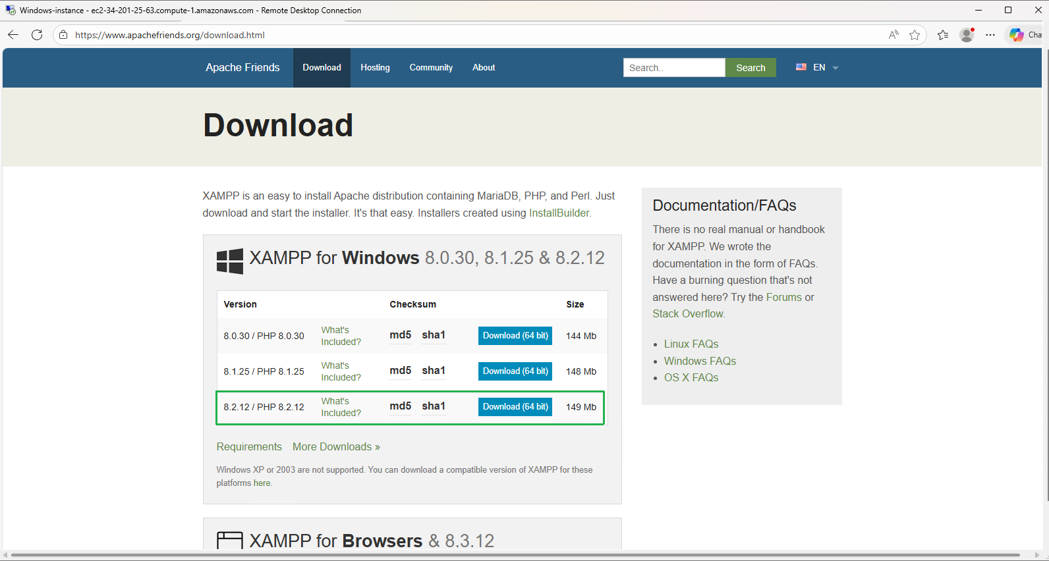Screen dimensions: 1049x561
Task: Click the '148 Mb' size cell
Action: (581, 371)
